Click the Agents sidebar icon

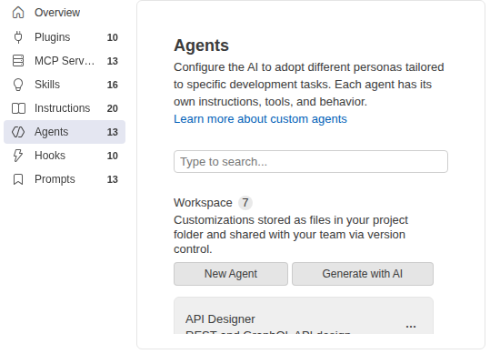click(18, 132)
